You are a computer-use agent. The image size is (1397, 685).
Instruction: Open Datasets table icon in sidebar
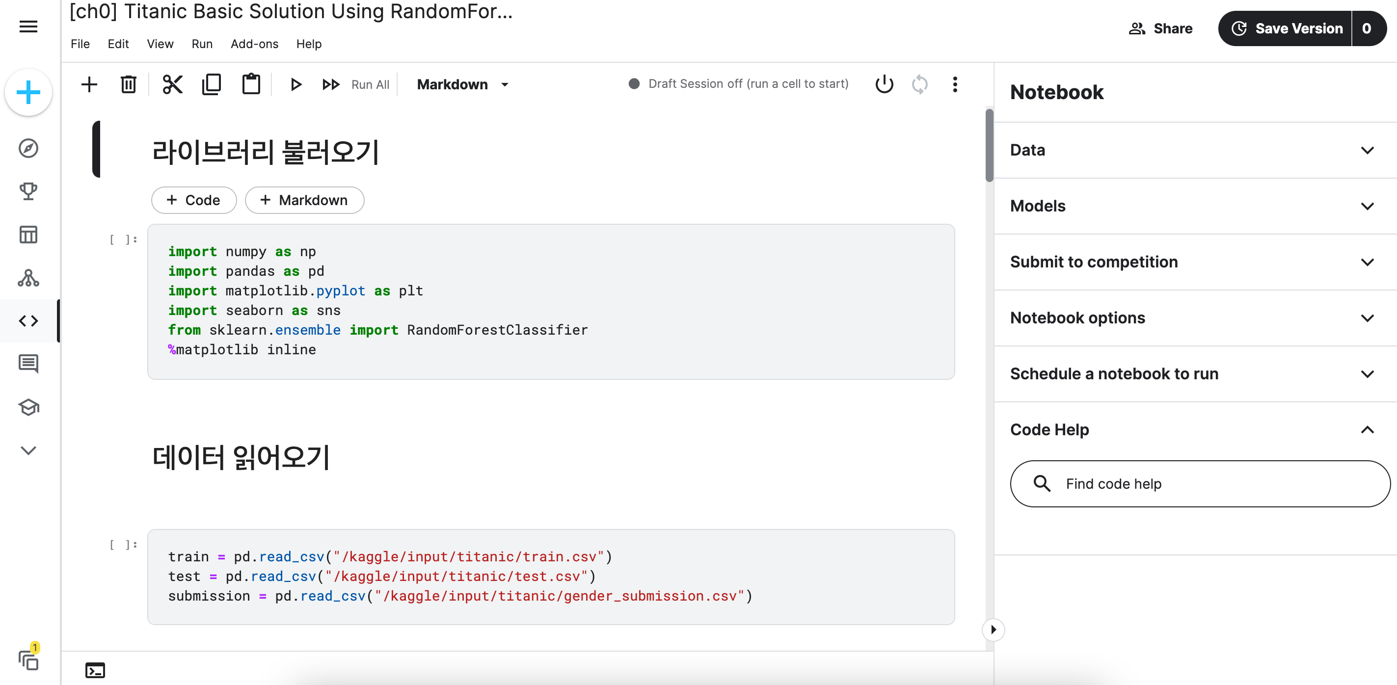coord(28,235)
